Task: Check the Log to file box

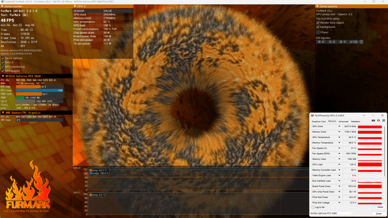Action: pos(313,207)
